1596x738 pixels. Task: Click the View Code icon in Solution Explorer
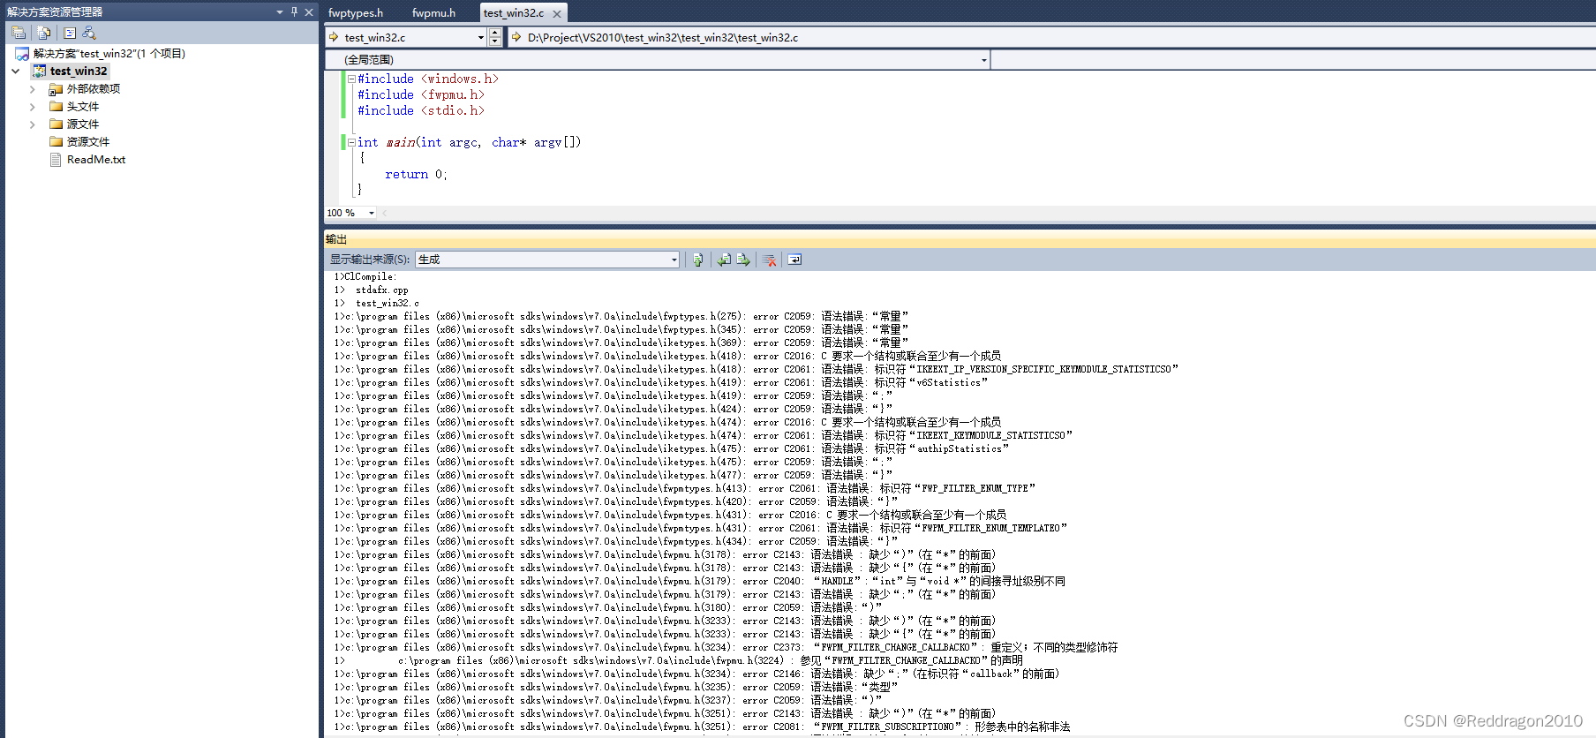click(70, 33)
